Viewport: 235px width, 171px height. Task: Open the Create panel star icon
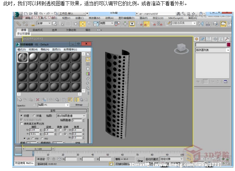coord(197,39)
